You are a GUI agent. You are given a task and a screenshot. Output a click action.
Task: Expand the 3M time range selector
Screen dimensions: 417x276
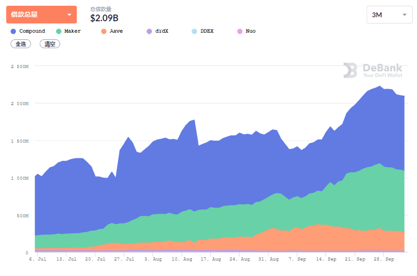390,15
